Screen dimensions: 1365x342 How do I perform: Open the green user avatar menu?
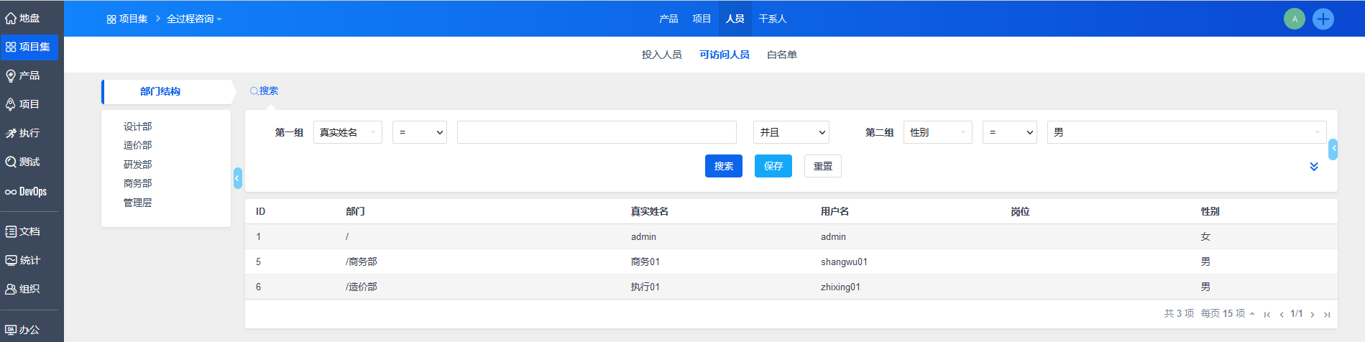tap(1294, 19)
